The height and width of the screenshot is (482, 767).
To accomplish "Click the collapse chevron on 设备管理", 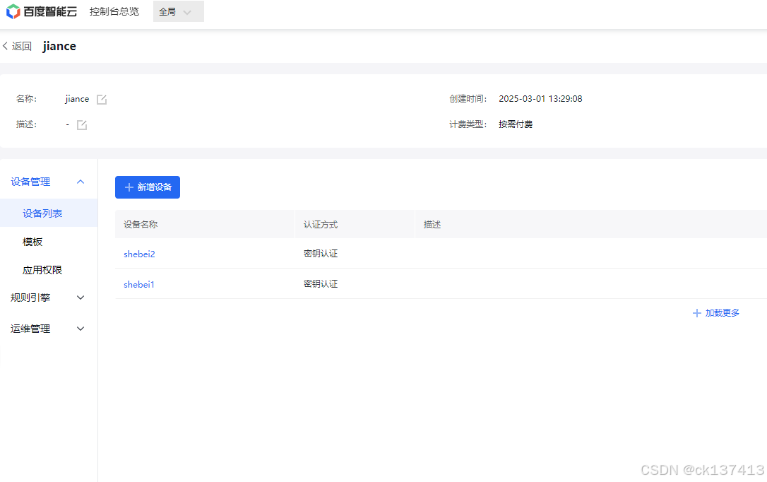I will point(80,181).
